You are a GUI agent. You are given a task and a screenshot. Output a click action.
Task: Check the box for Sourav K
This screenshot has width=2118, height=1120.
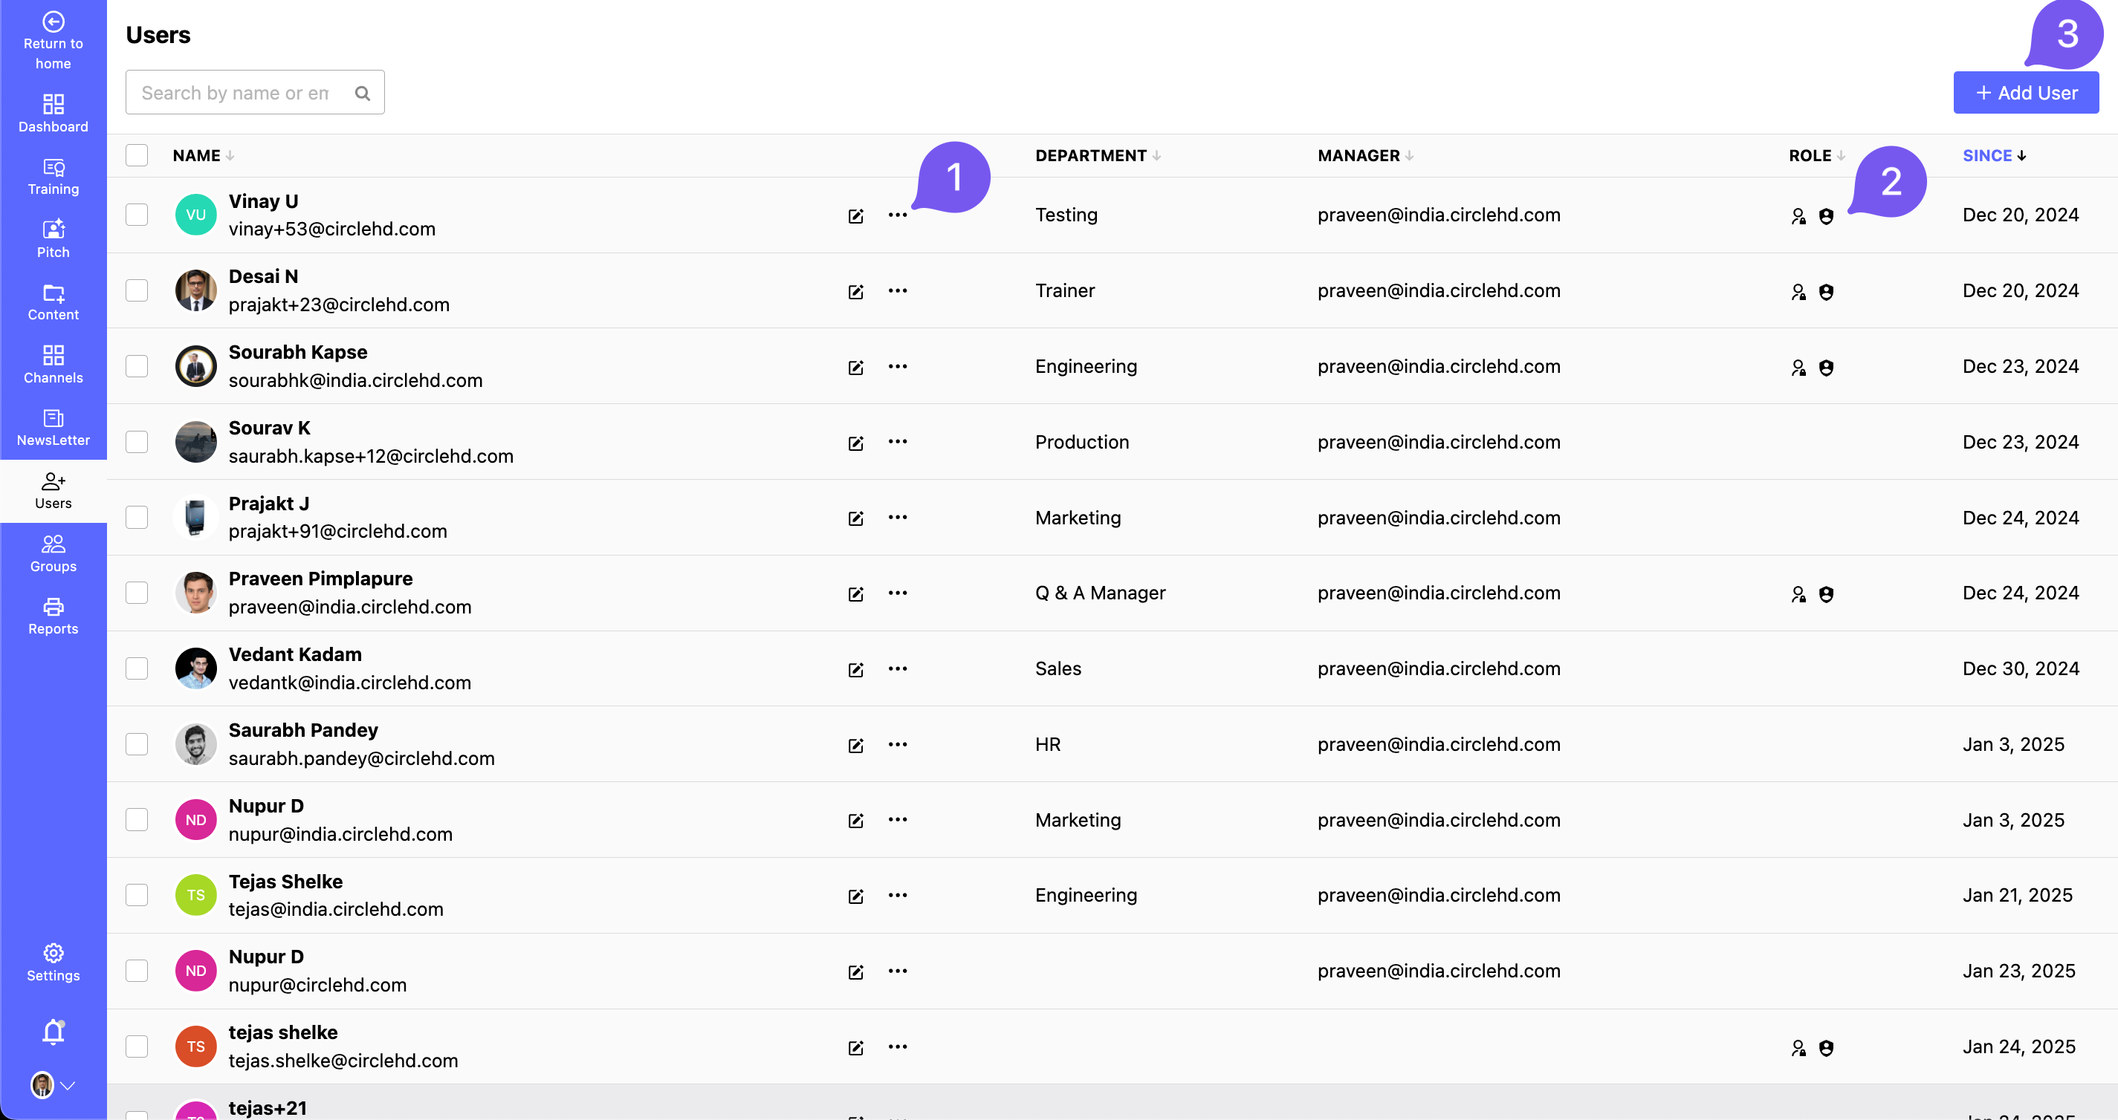click(137, 442)
